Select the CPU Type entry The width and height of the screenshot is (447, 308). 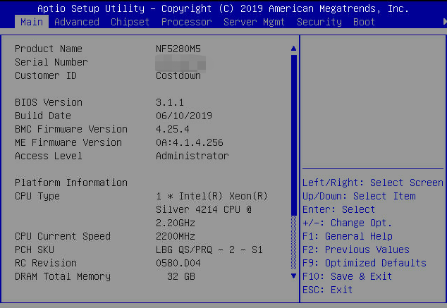coord(37,196)
